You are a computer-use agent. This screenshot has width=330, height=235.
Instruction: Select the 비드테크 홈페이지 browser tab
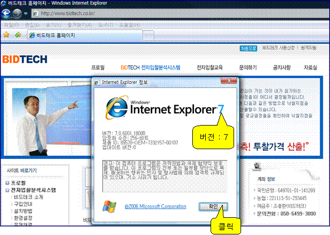point(85,35)
